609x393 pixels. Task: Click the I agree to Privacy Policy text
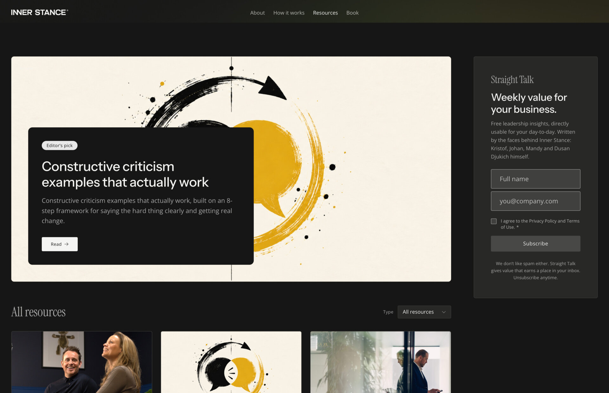(540, 224)
